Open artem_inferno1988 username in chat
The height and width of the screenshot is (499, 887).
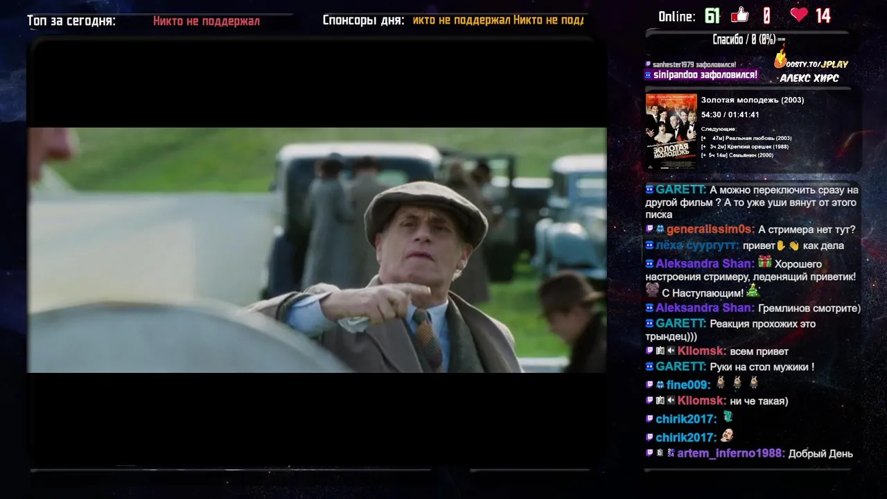731,453
